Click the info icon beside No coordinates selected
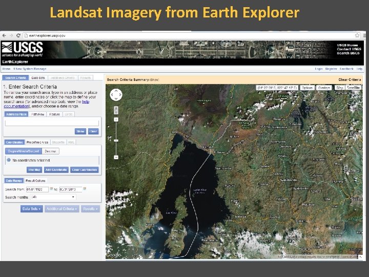Image resolution: width=369 pixels, height=277 pixels. pos(9,160)
